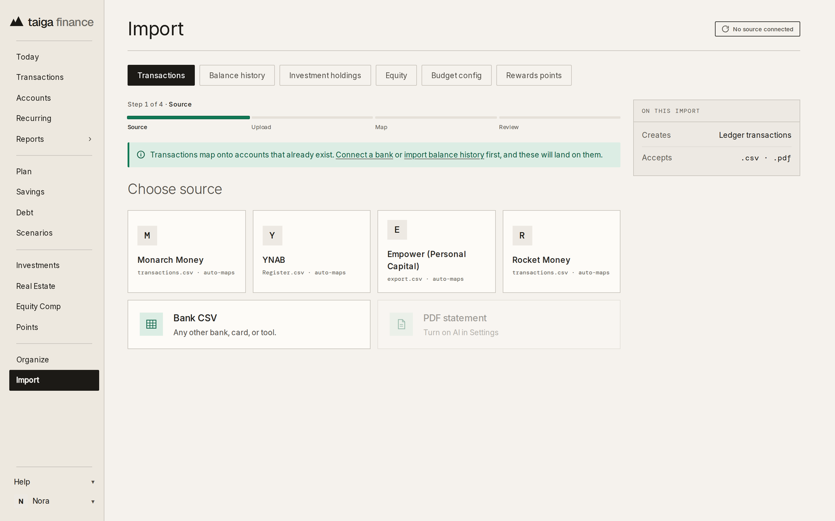Select the Rewards points tab
The height and width of the screenshot is (521, 835).
pyautogui.click(x=534, y=75)
